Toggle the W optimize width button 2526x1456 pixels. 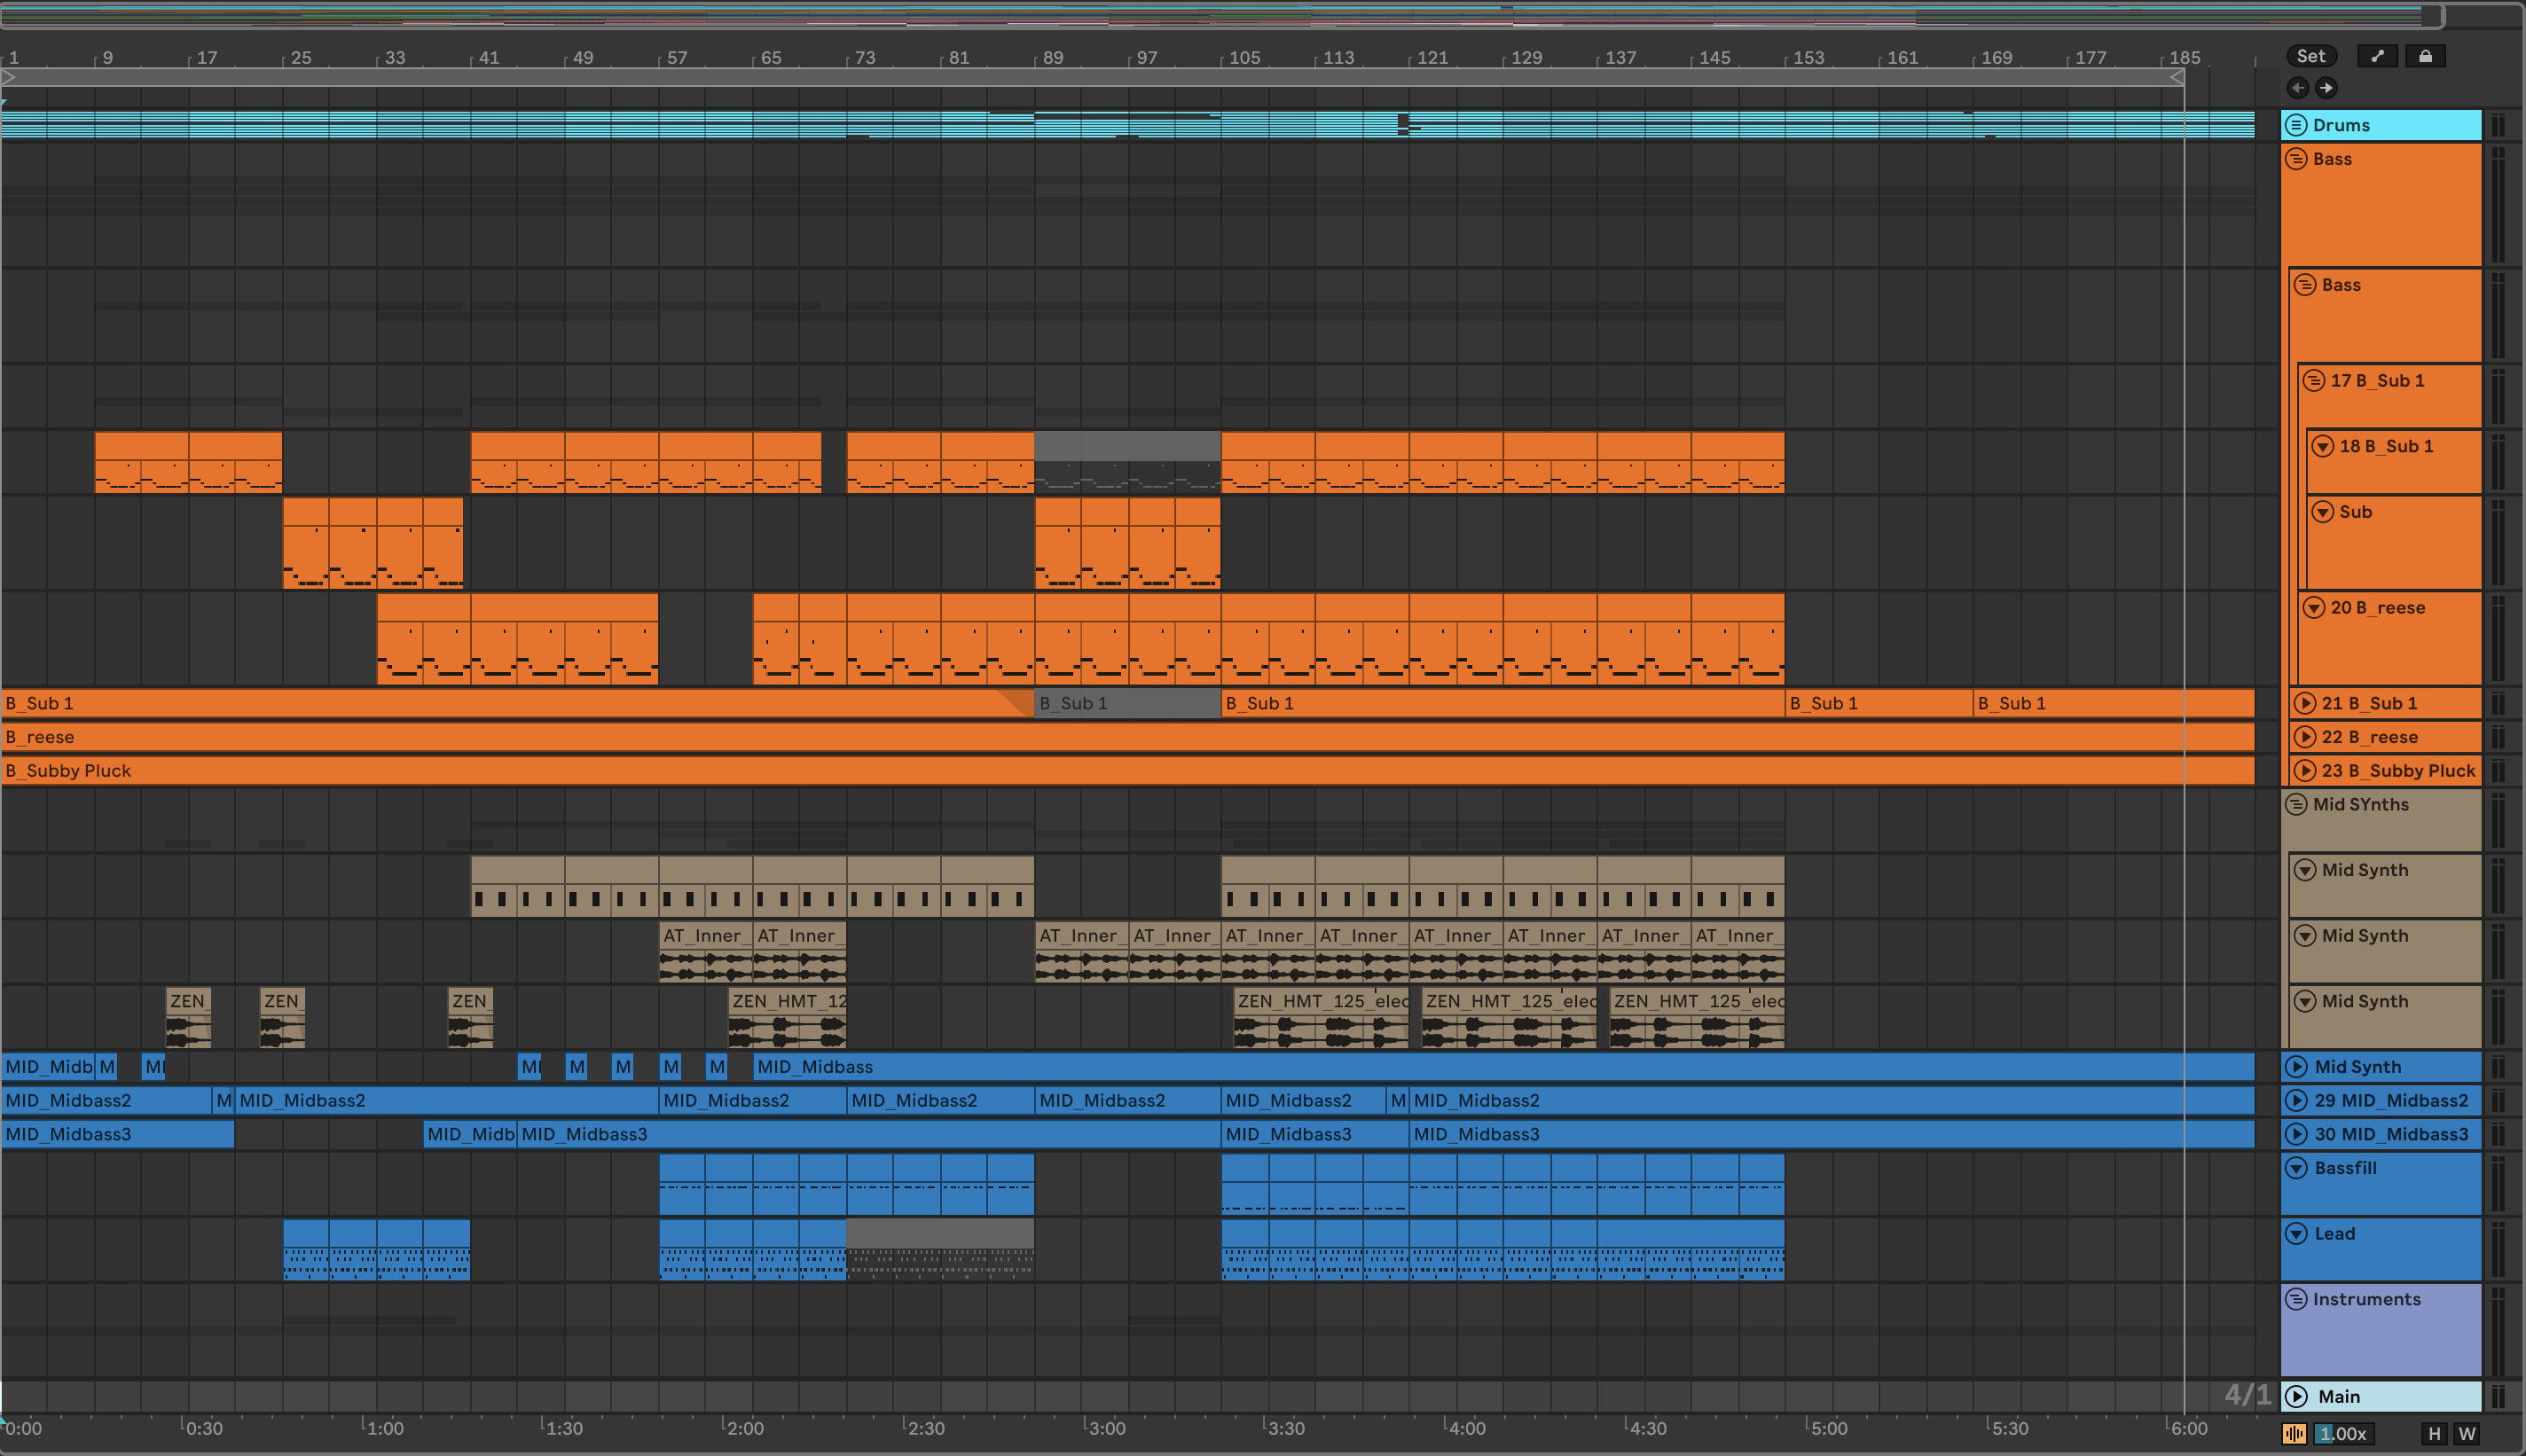(2467, 1433)
